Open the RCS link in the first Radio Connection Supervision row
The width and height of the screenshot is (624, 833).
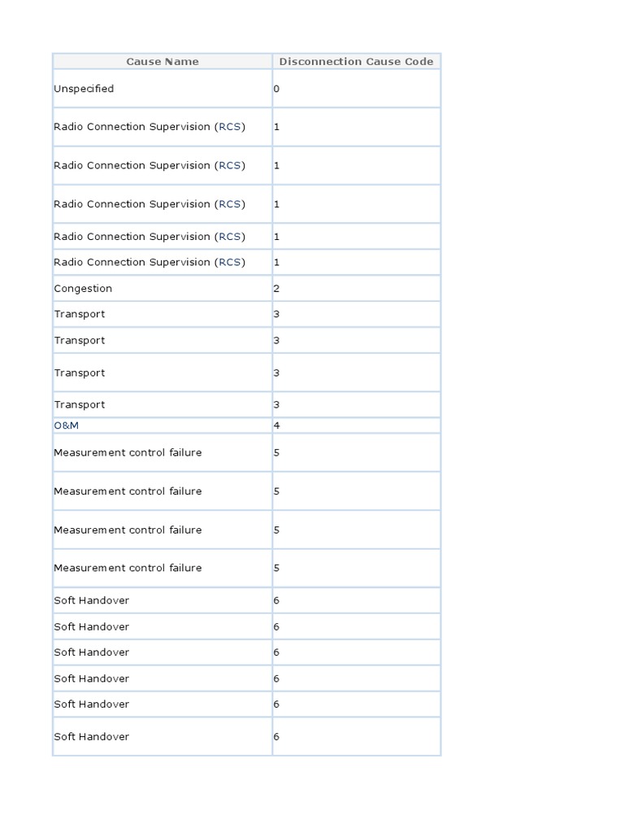coord(230,127)
